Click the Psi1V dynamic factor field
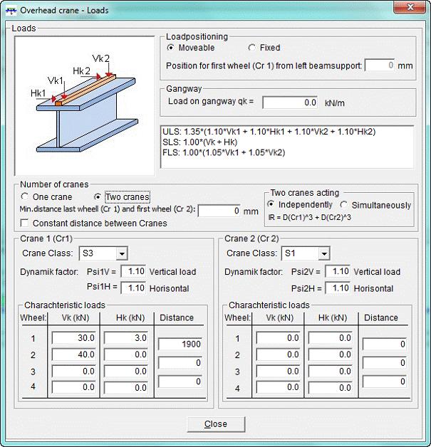 pyautogui.click(x=133, y=271)
